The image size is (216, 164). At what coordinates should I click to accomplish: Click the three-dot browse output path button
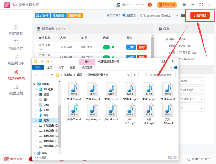(x=176, y=15)
